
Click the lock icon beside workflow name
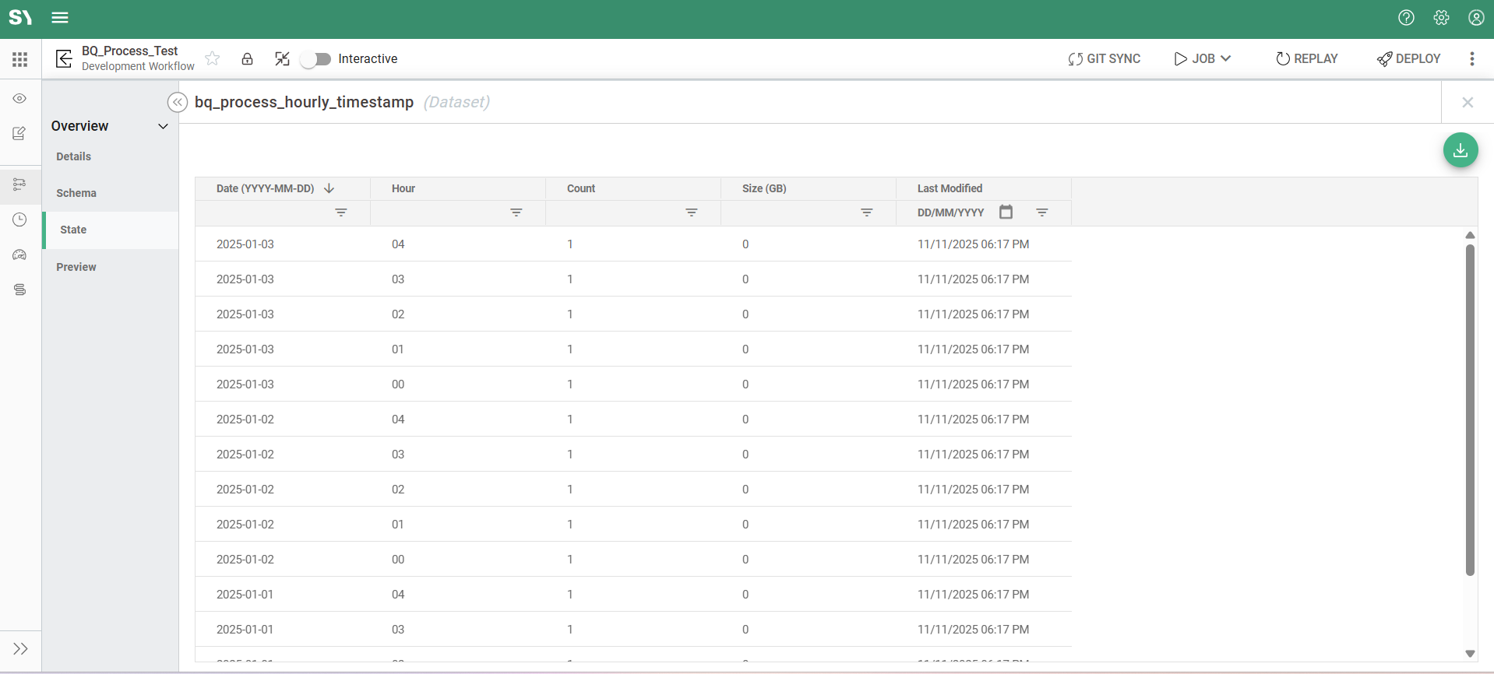pyautogui.click(x=247, y=59)
